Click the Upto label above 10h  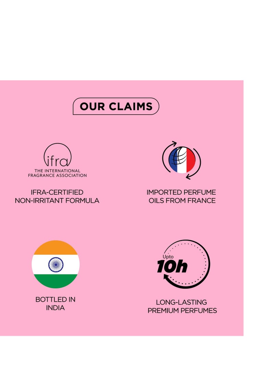[168, 257]
